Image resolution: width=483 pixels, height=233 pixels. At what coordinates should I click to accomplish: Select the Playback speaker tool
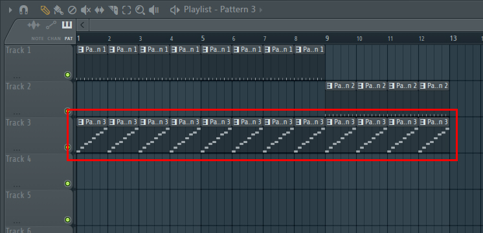(153, 10)
